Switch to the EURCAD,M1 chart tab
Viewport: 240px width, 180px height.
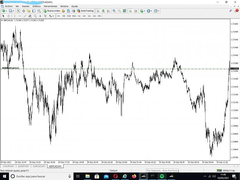(39, 166)
